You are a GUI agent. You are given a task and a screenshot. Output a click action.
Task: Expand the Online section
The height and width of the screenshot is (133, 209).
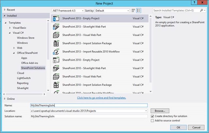(5, 99)
